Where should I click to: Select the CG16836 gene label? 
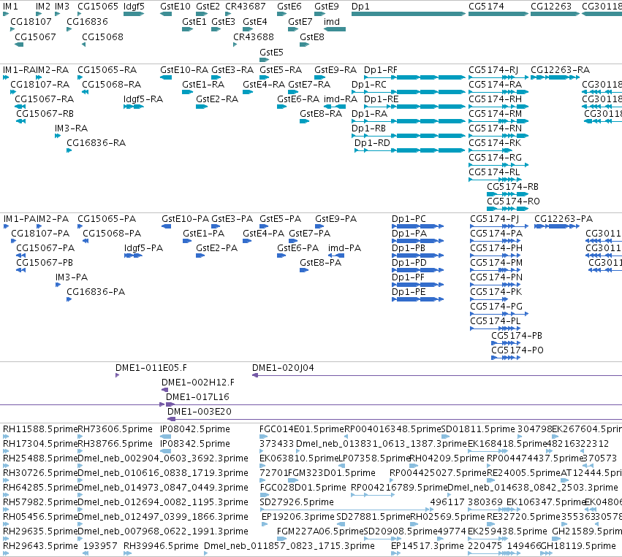(87, 21)
